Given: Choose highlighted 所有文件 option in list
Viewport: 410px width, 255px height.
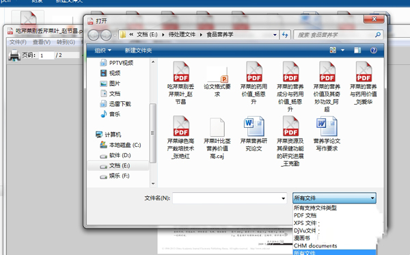Looking at the screenshot, I should pos(334,252).
